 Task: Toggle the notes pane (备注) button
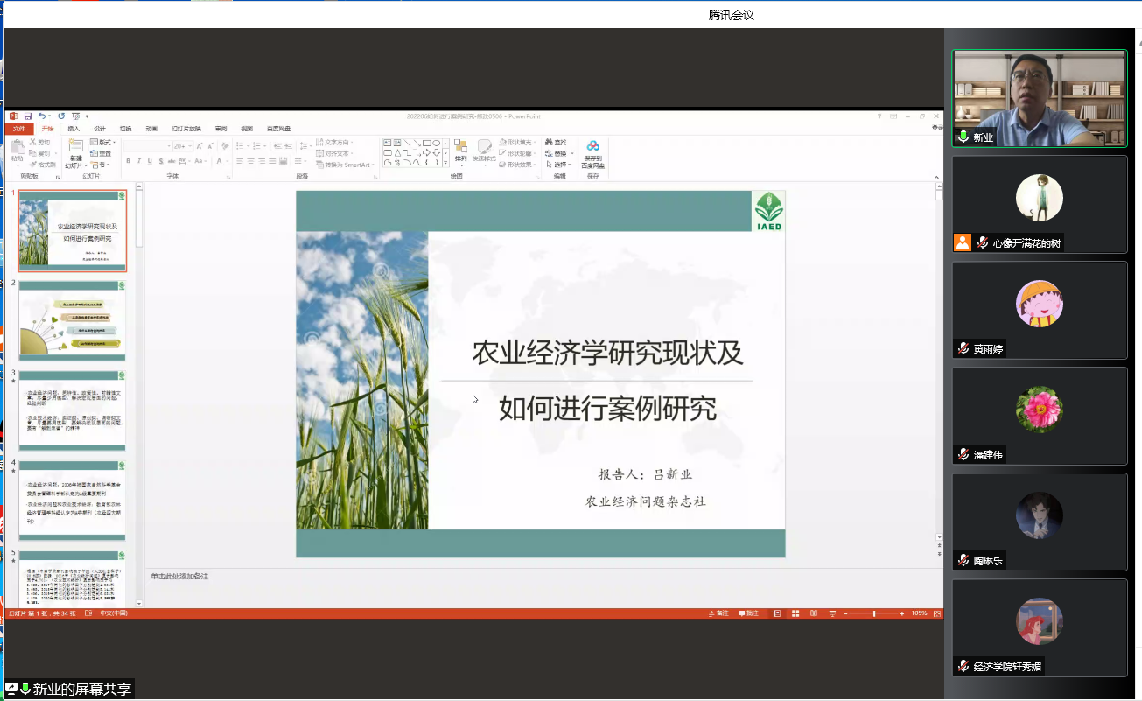(x=718, y=613)
